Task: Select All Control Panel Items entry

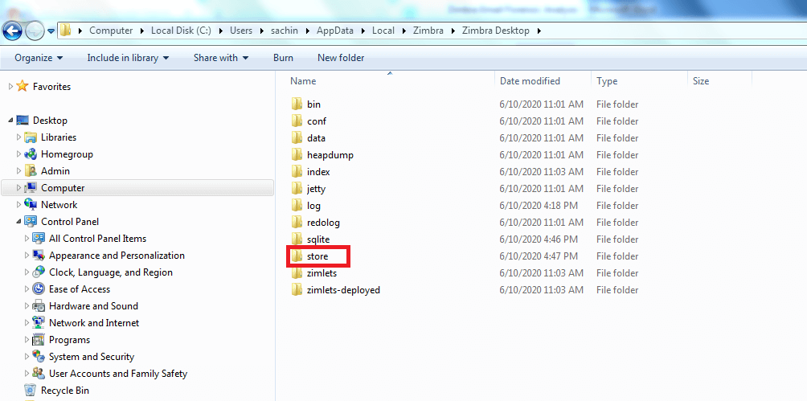Action: (x=98, y=239)
